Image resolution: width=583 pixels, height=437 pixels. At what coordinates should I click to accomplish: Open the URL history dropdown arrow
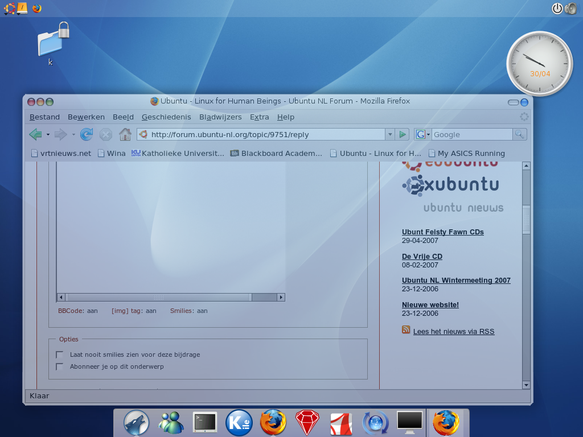390,134
